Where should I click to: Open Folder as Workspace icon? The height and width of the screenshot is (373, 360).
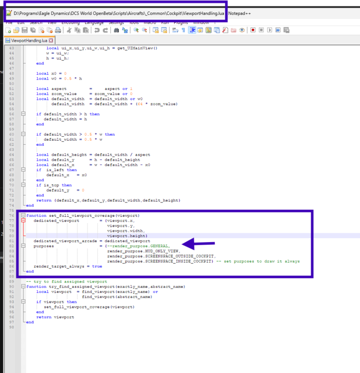tap(234, 30)
